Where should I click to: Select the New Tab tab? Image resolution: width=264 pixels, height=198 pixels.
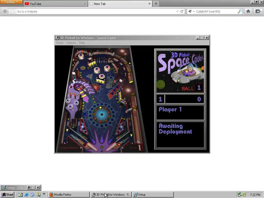120,4
